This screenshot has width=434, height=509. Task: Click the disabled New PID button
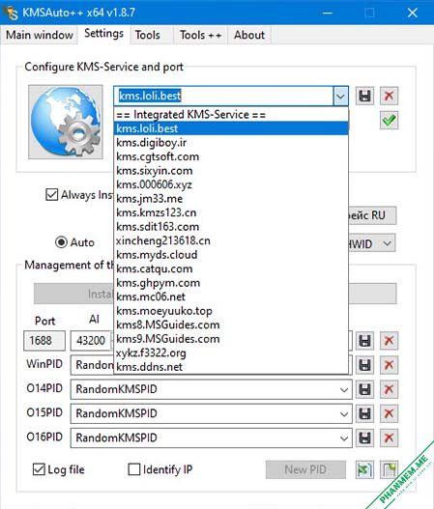(x=305, y=469)
